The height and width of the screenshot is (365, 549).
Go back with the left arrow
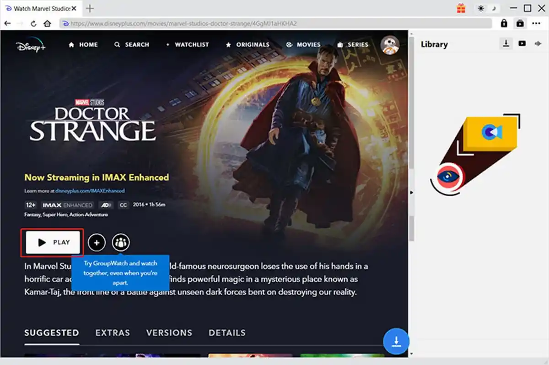click(7, 23)
